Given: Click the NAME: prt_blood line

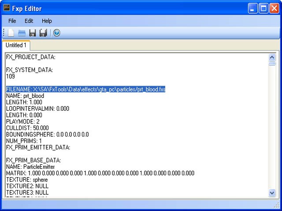Looking at the screenshot, I should [25, 95].
